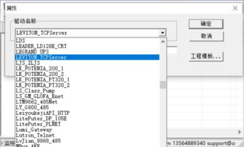The image size is (244, 147).
Task: Click the driver list scrollbar thumb
Action: pos(163,85)
